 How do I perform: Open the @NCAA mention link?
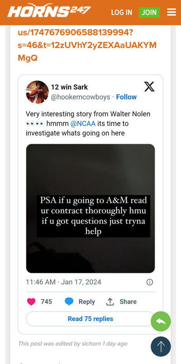click(83, 123)
